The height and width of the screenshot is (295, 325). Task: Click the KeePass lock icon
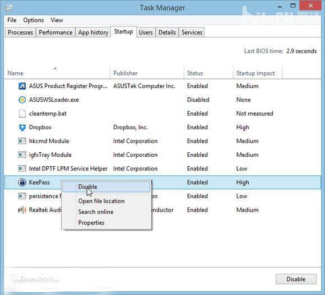(22, 182)
